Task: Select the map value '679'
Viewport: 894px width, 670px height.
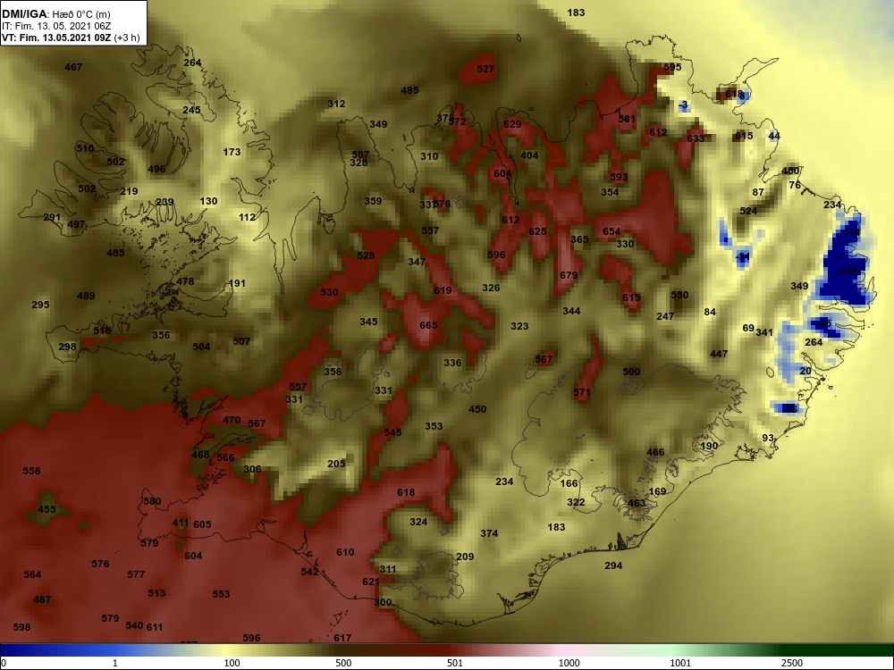Action: [569, 275]
